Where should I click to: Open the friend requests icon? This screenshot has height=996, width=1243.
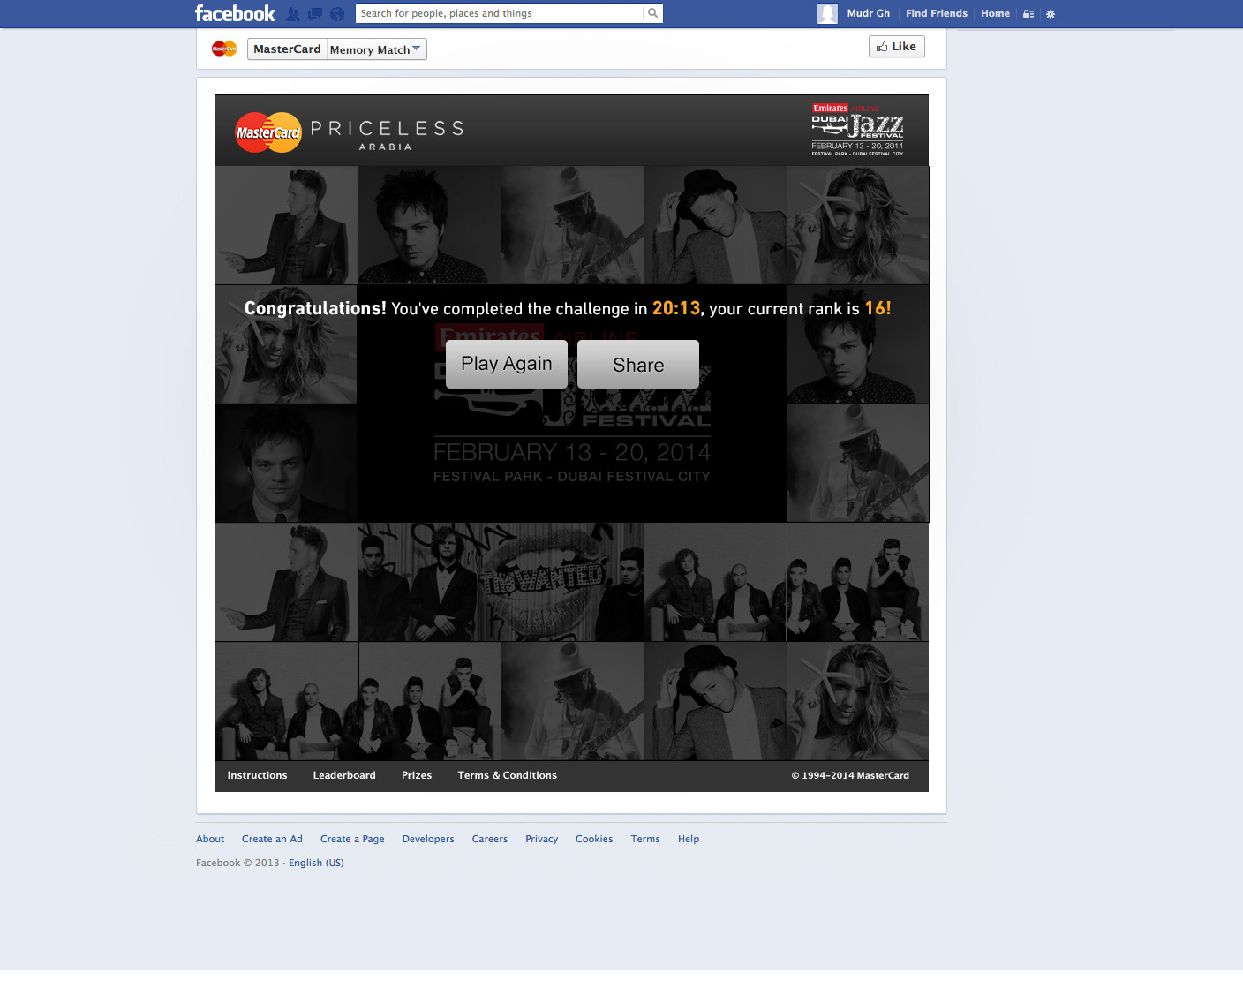tap(292, 14)
